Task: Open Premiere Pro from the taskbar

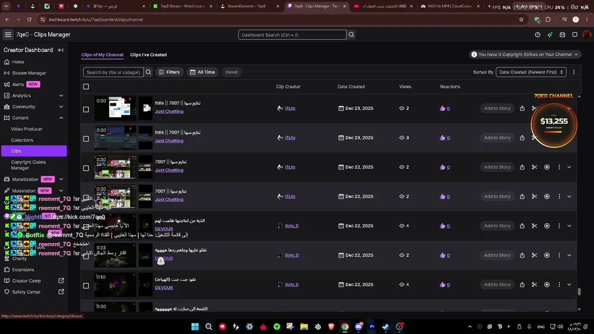Action: pos(372,327)
